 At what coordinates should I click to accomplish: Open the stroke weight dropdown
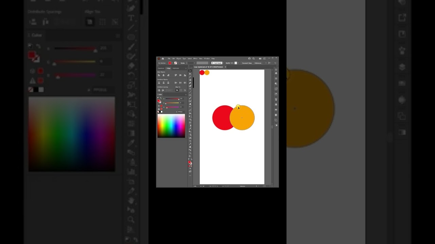[194, 63]
